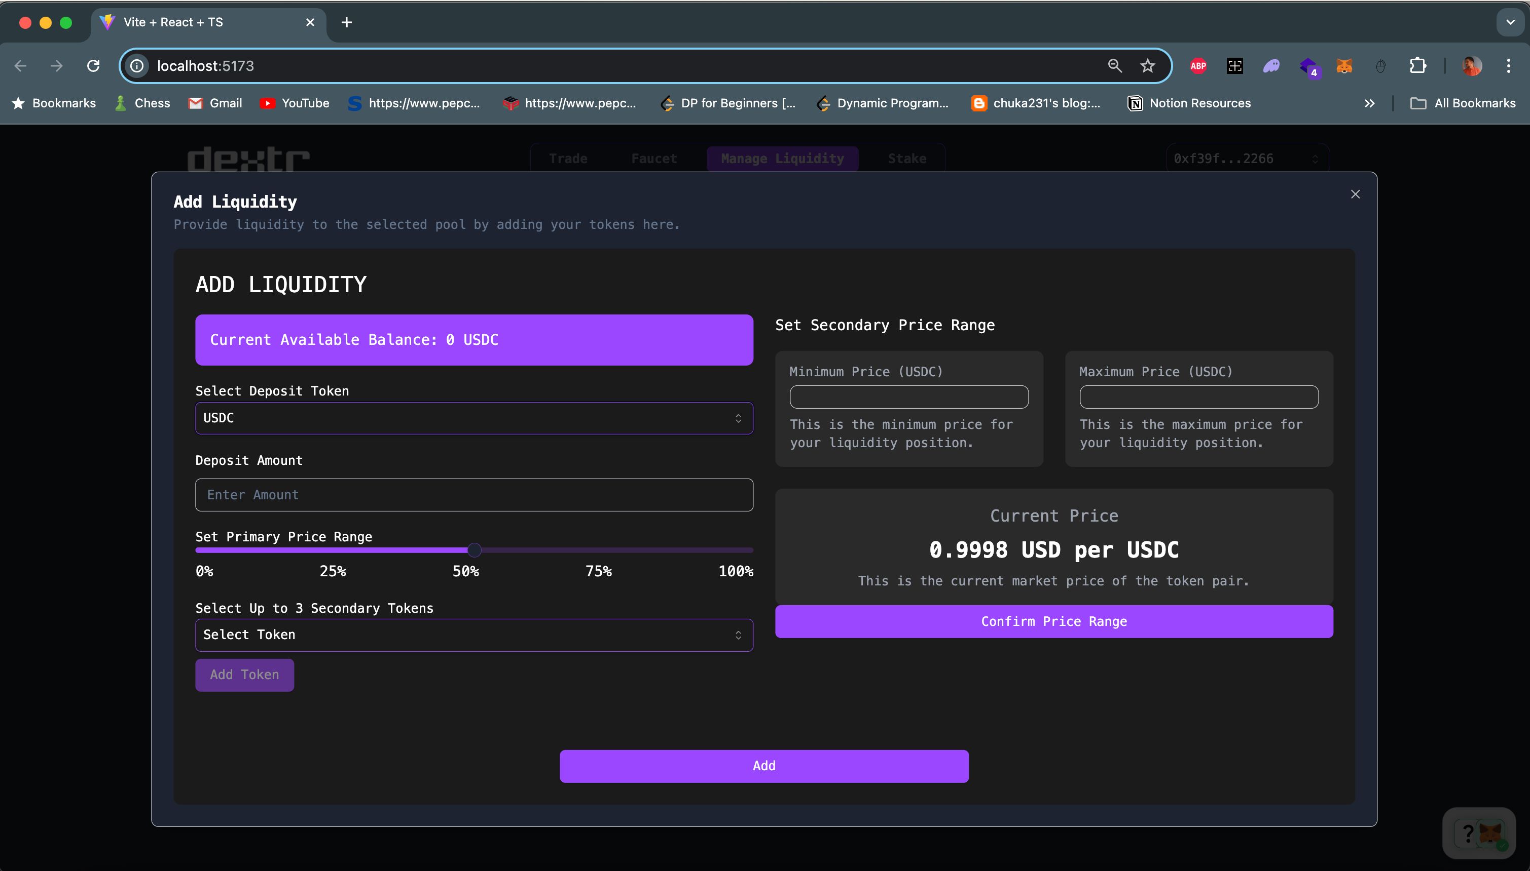Click the Maximum Price USDC input
The width and height of the screenshot is (1530, 871).
click(x=1199, y=397)
